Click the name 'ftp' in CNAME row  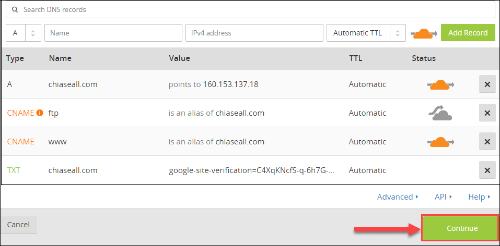point(53,113)
